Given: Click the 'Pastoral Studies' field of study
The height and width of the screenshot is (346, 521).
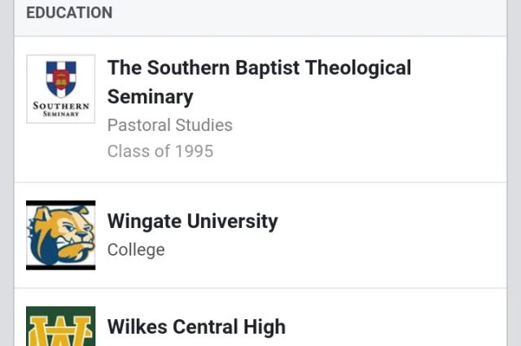Looking at the screenshot, I should point(169,125).
